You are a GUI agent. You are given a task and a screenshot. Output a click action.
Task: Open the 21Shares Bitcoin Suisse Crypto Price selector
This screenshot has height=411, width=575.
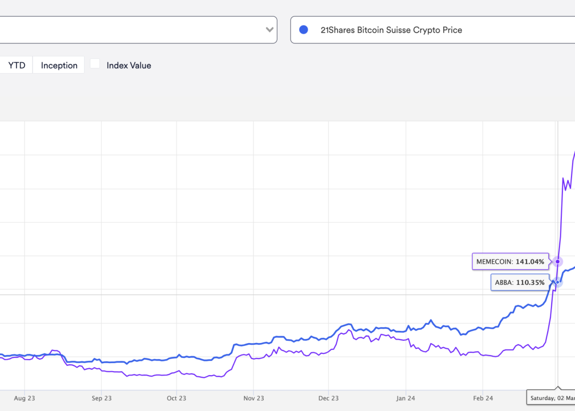434,30
